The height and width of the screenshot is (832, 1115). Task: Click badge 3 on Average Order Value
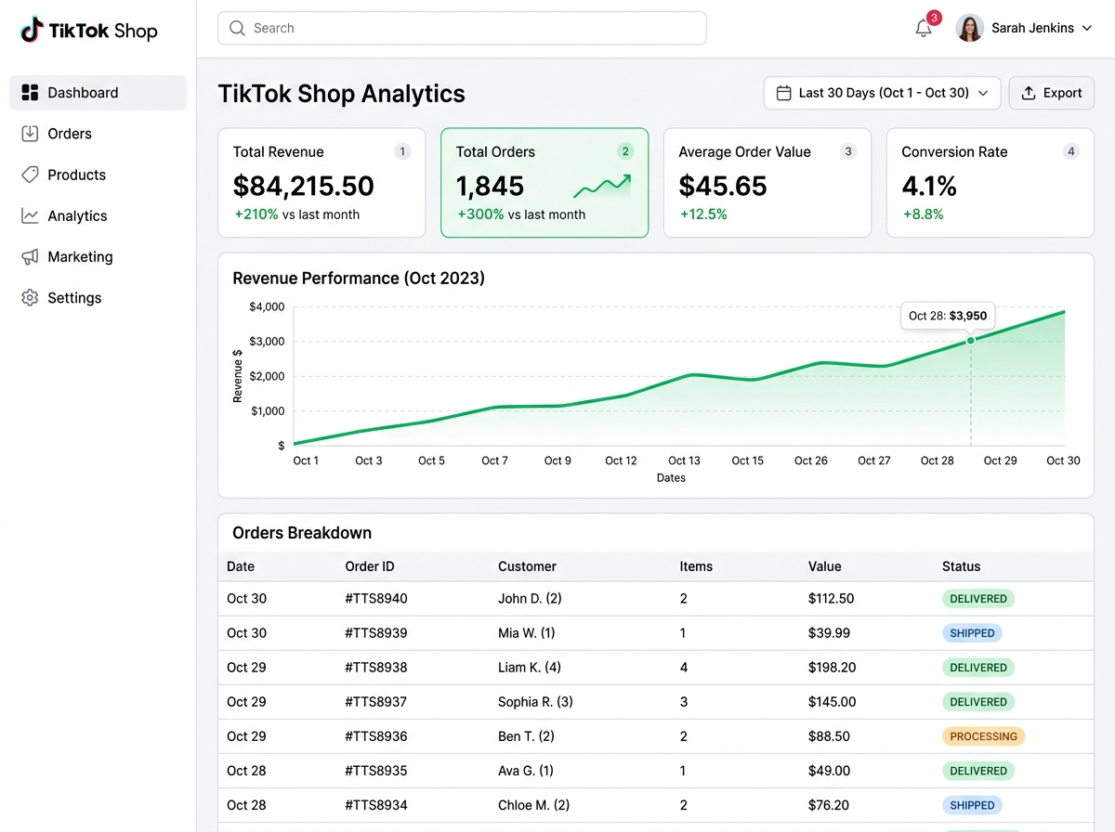click(x=848, y=151)
